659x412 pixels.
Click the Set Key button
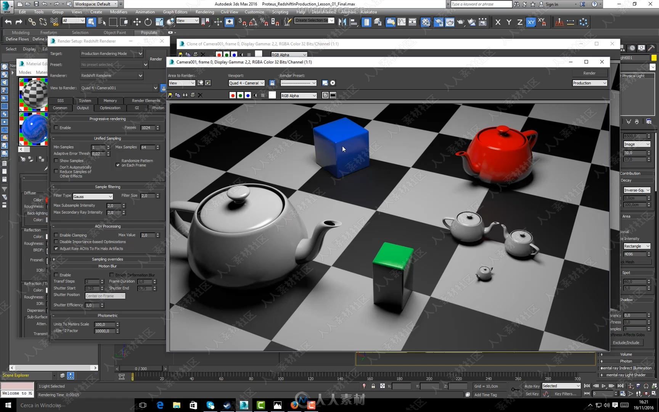pyautogui.click(x=532, y=394)
